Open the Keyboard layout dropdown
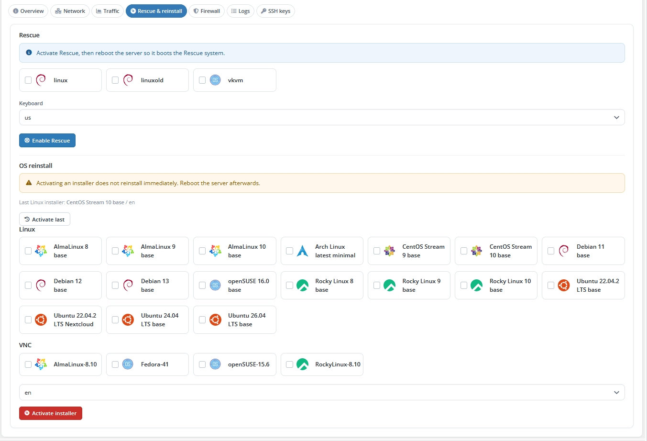This screenshot has width=647, height=441. [x=322, y=117]
